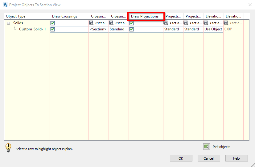Open Standard cell next to <Section>
The width and height of the screenshot is (255, 167).
(x=118, y=29)
